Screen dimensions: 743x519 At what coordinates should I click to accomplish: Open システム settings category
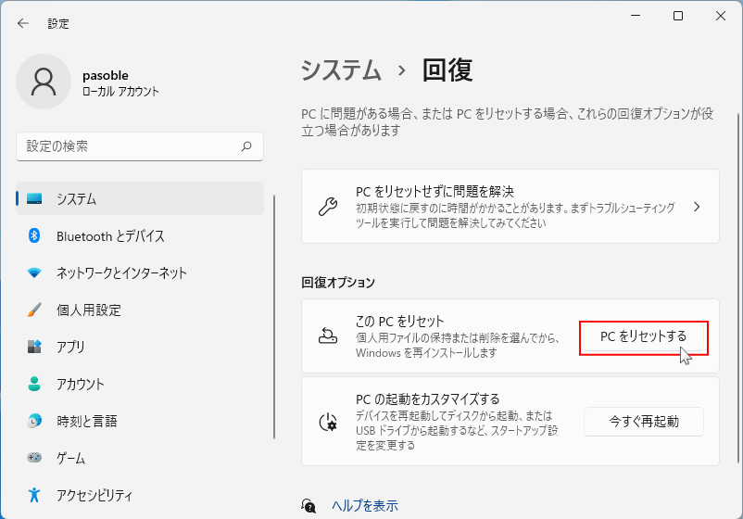pyautogui.click(x=140, y=198)
